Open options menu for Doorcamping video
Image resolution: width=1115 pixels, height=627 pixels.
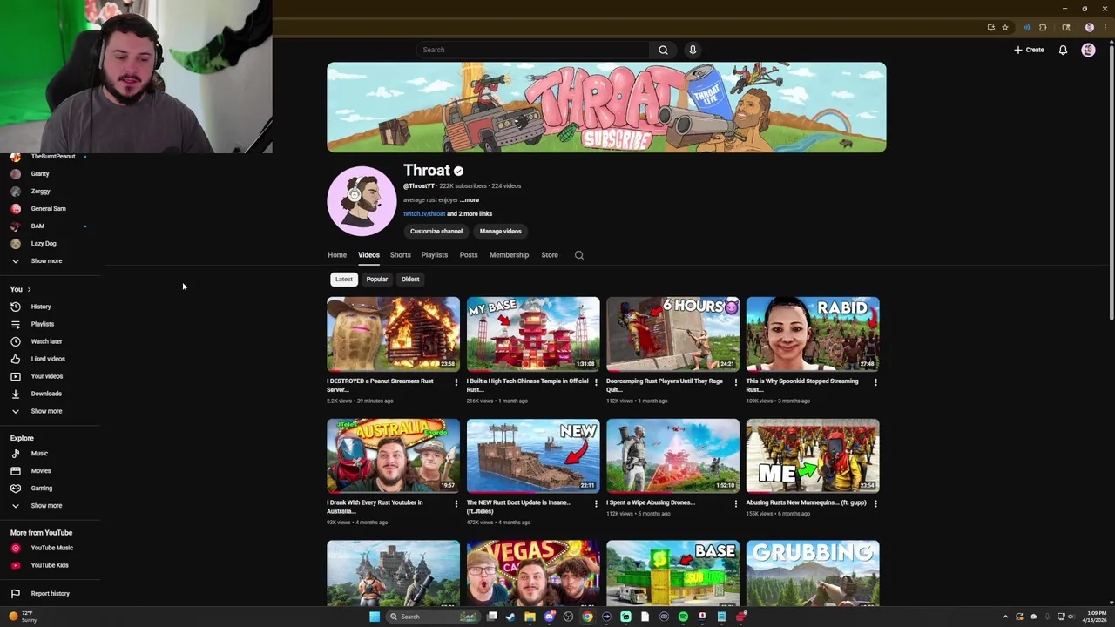coord(735,381)
